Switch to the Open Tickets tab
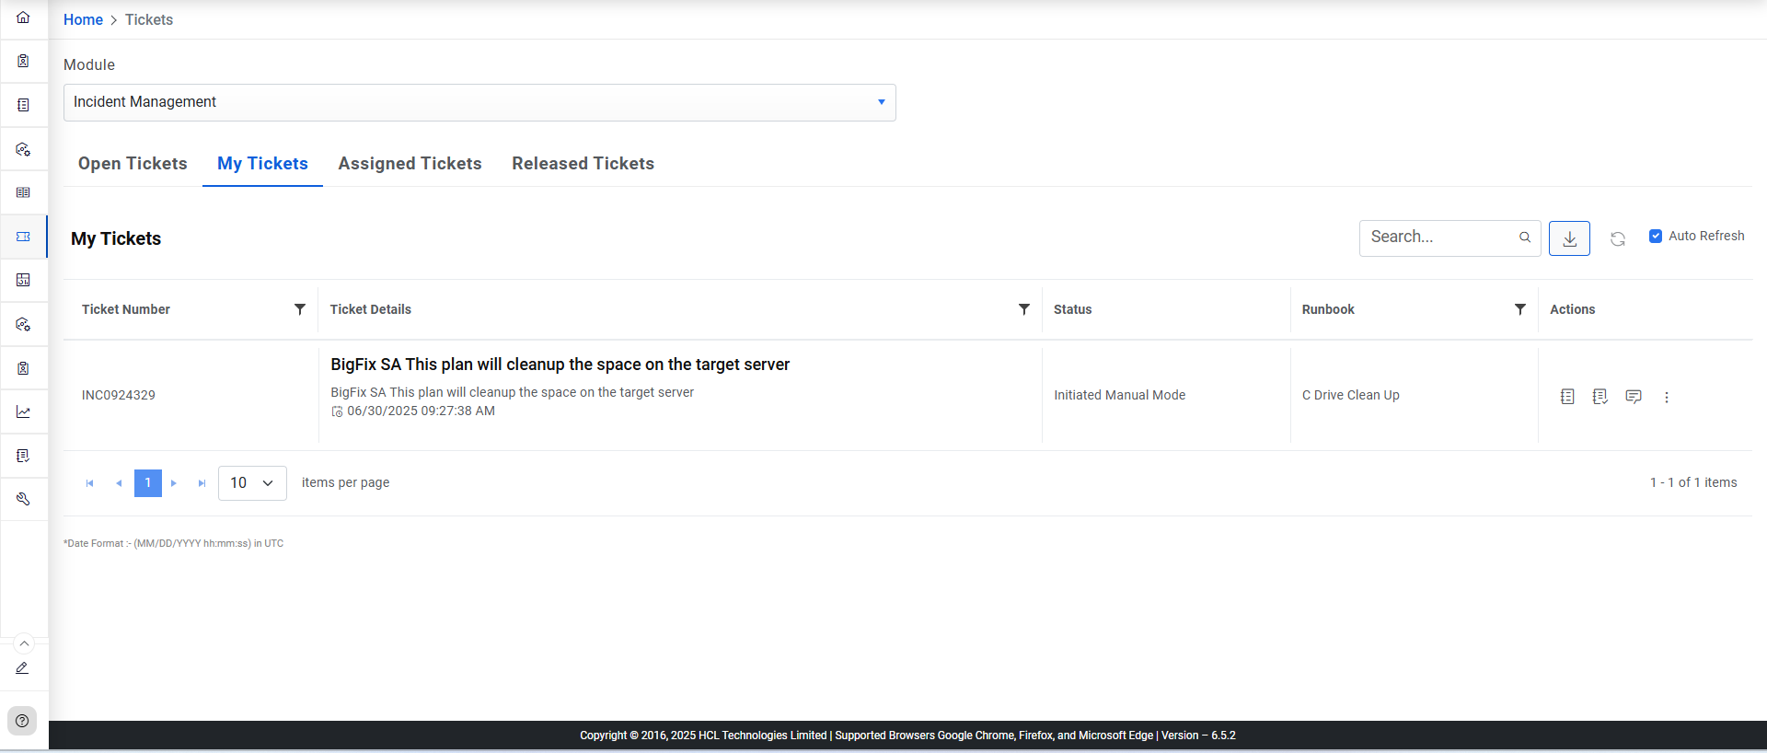This screenshot has height=753, width=1767. [133, 164]
